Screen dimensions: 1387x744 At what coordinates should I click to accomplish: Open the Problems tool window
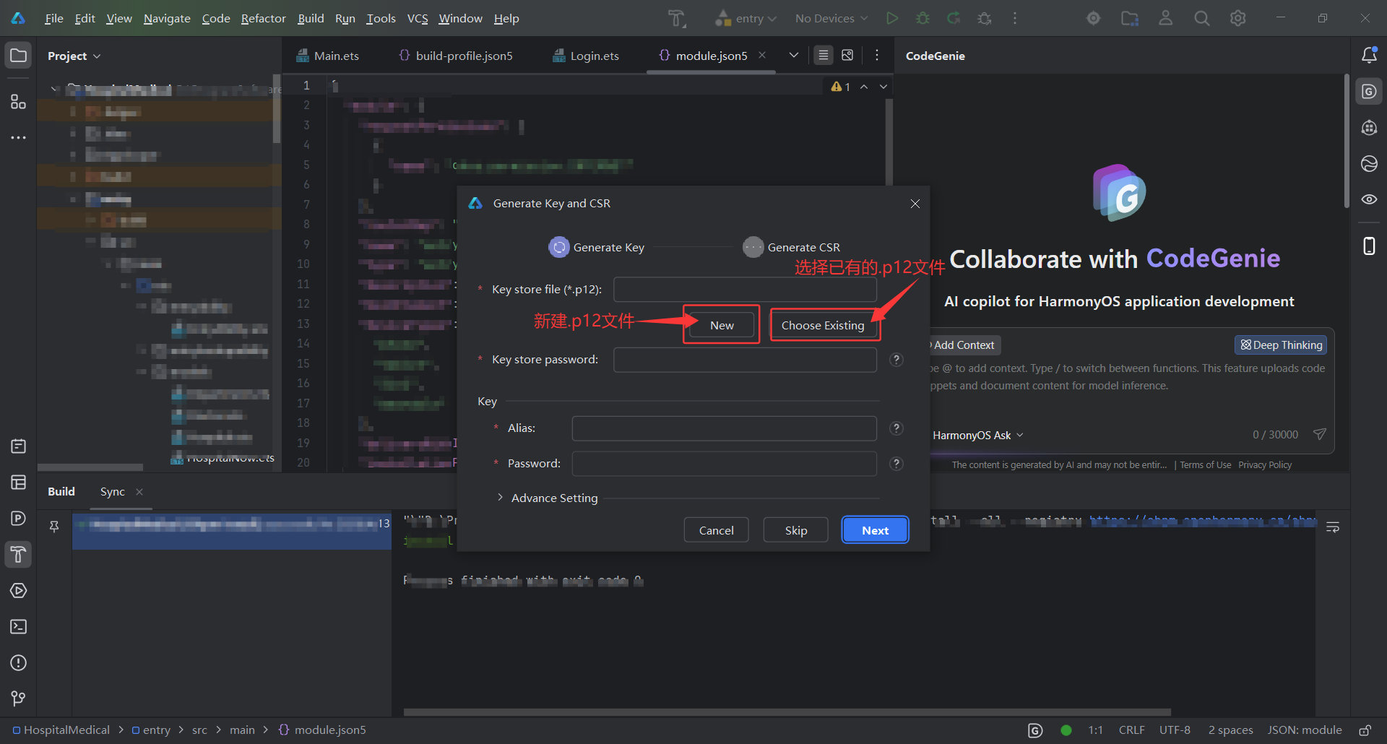tap(18, 662)
